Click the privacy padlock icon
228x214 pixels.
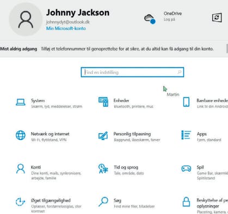tap(186, 202)
